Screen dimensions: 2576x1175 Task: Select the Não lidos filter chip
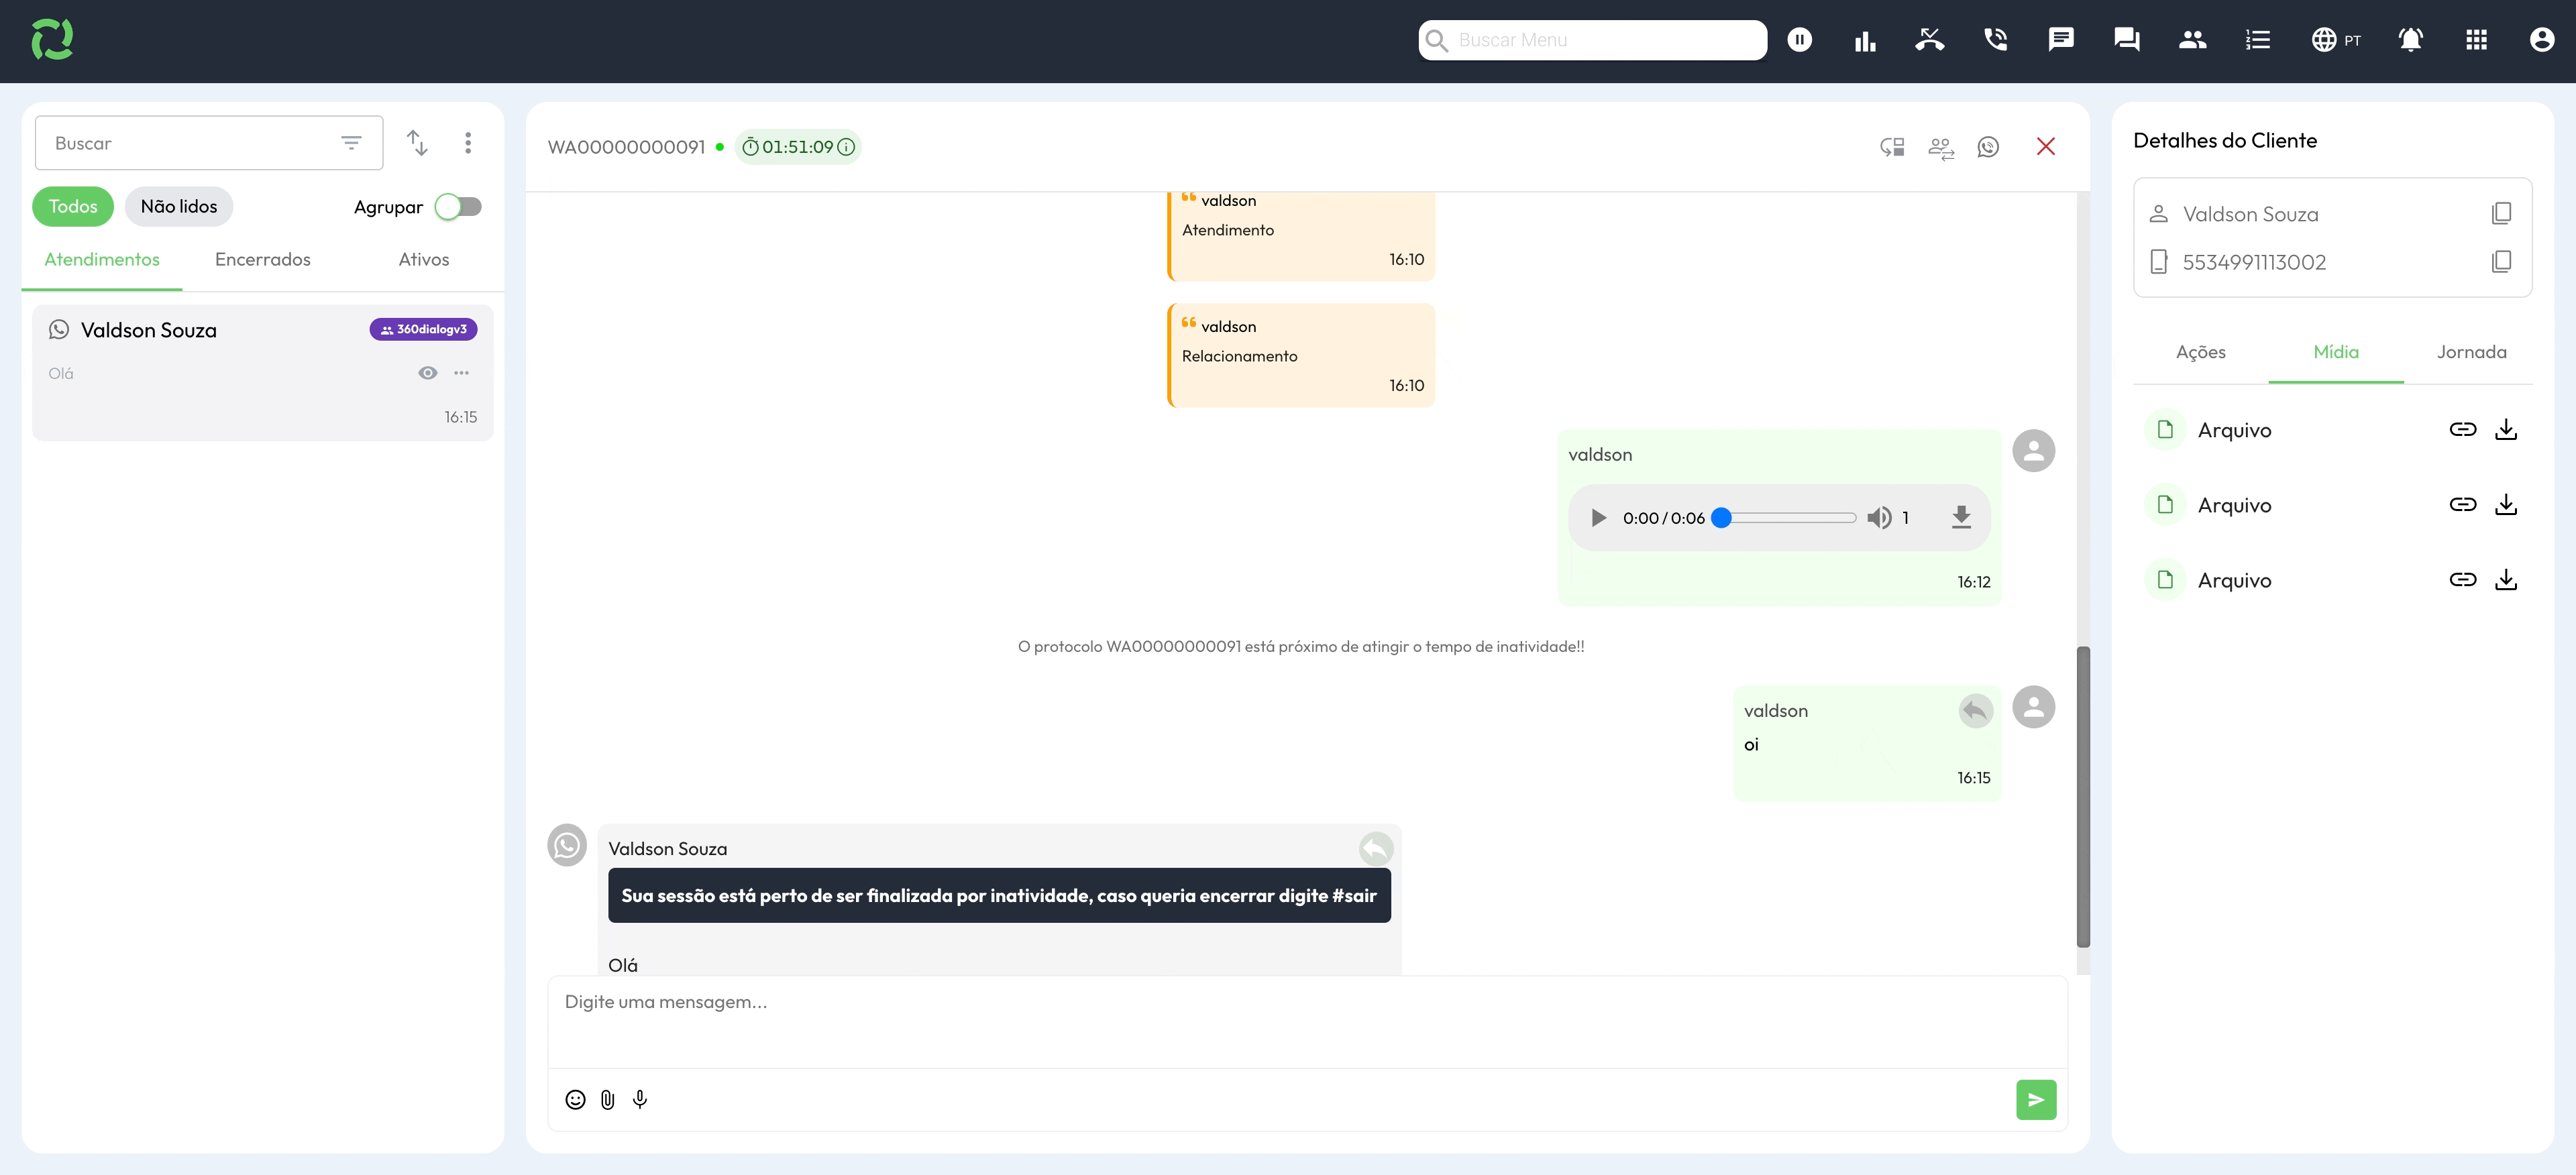[x=179, y=207]
